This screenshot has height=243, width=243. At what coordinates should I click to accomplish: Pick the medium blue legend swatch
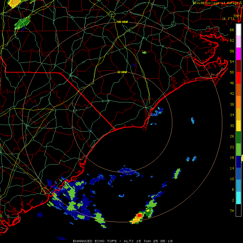pyautogui.click(x=238, y=174)
